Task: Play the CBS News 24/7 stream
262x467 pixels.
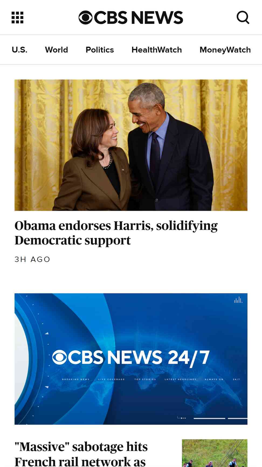Action: (x=131, y=359)
